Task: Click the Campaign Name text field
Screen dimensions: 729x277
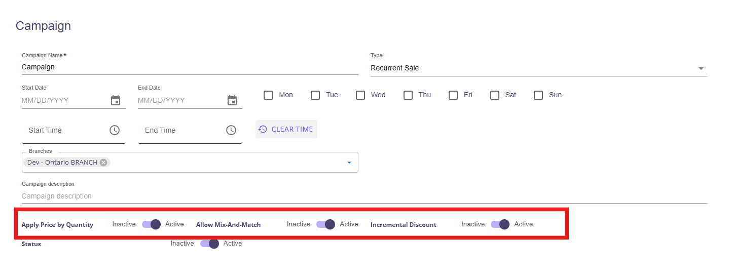Action: tap(189, 67)
